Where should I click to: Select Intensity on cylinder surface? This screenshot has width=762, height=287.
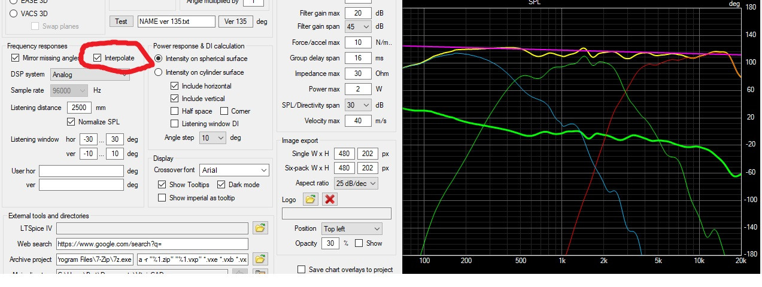pyautogui.click(x=159, y=72)
